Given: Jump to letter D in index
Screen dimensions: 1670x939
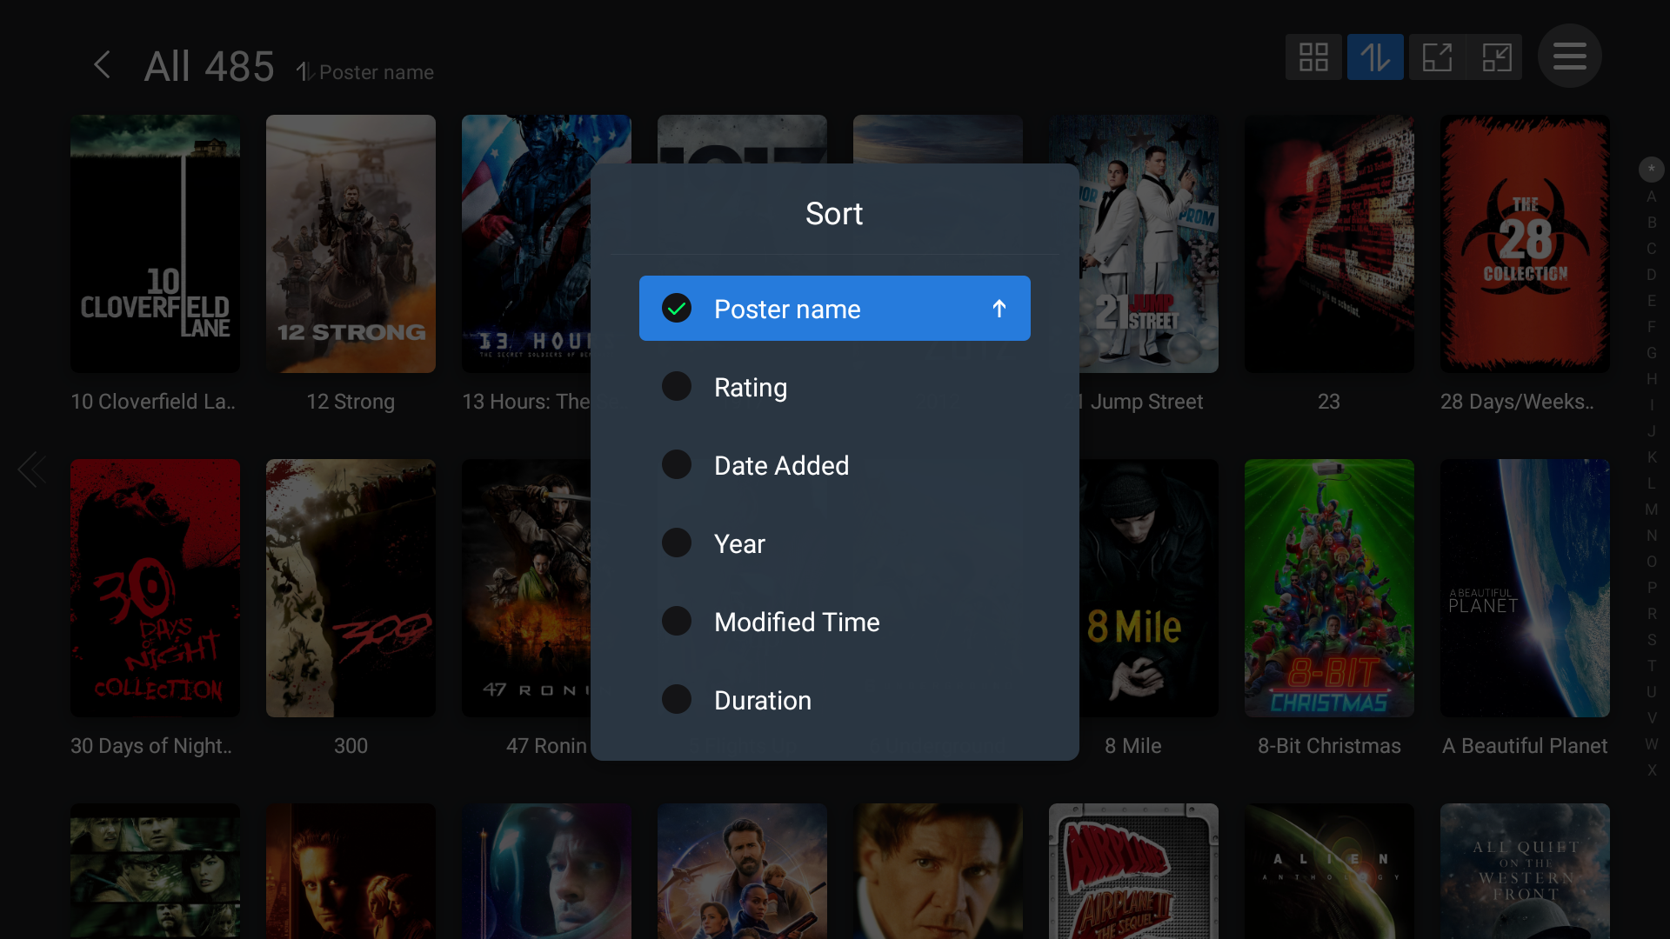Looking at the screenshot, I should 1651,275.
